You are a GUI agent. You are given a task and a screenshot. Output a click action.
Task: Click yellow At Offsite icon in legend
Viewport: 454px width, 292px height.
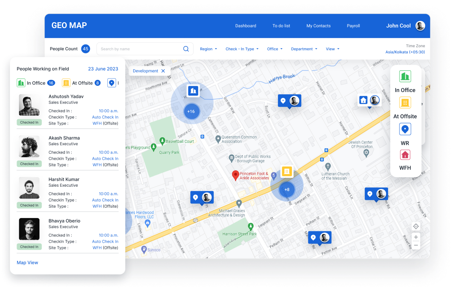405,103
